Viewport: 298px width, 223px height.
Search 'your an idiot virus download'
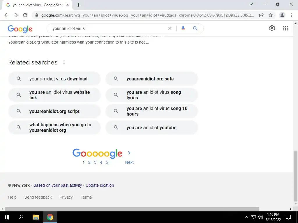click(x=54, y=79)
